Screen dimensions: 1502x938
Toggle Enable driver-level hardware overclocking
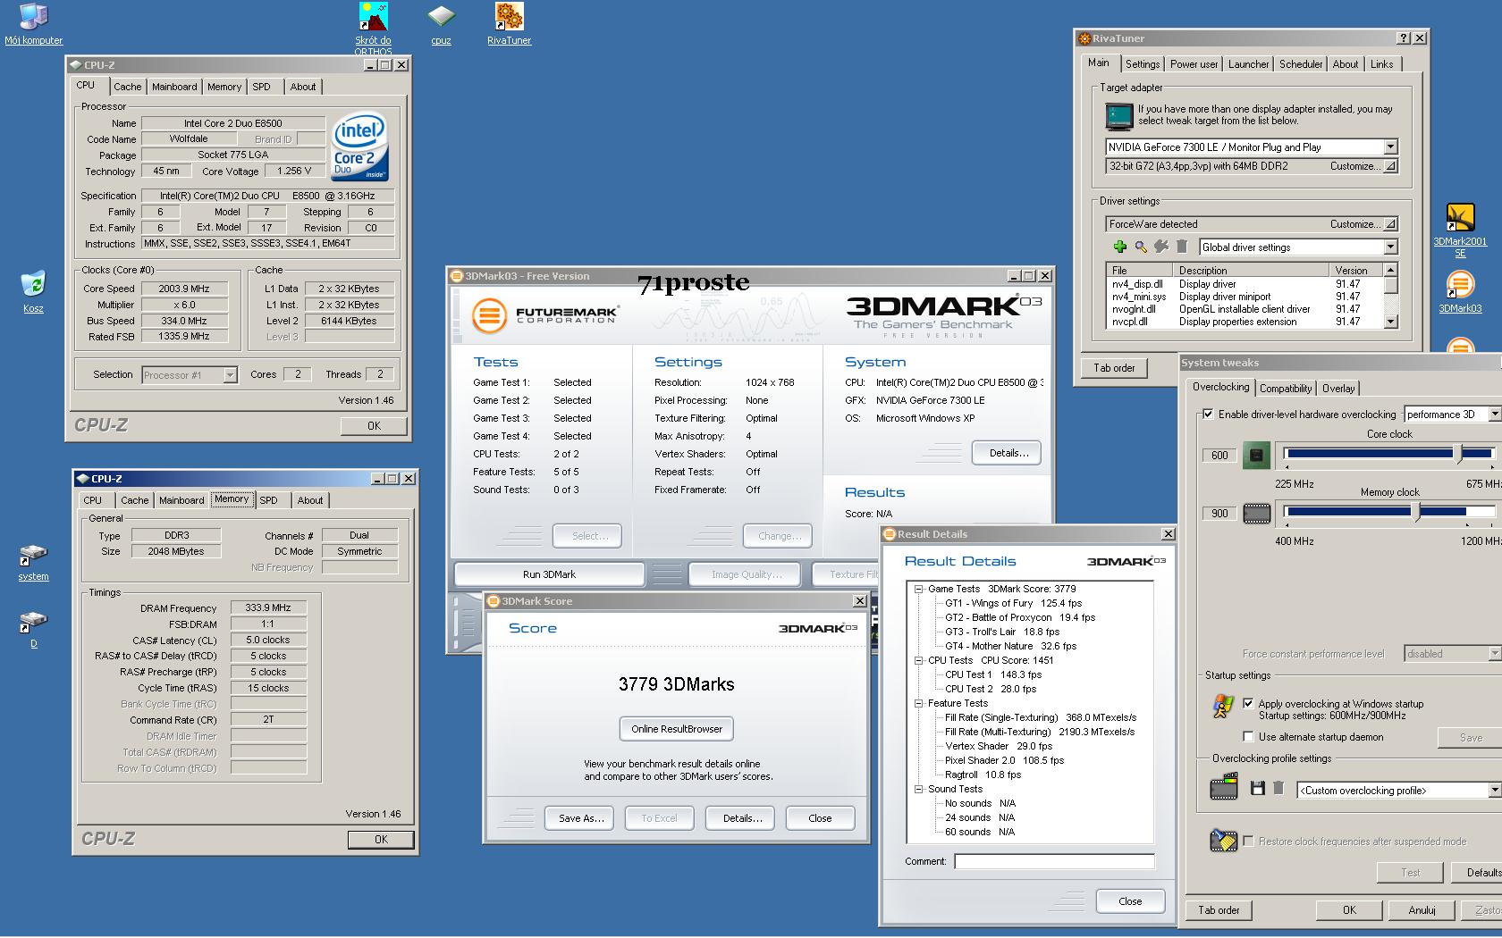[1208, 415]
